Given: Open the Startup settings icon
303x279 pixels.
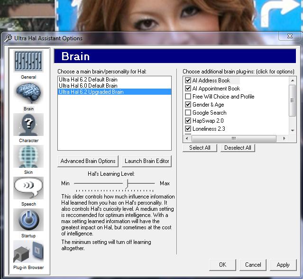Looking at the screenshot, I should [28, 220].
